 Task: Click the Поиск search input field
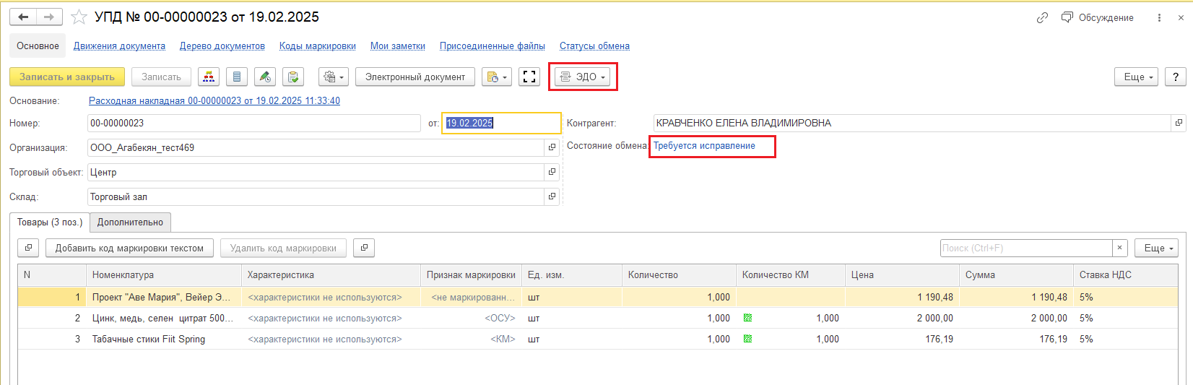pos(1025,248)
